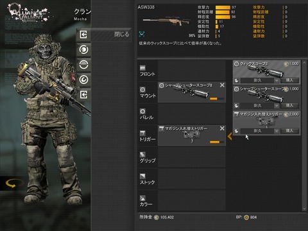Image resolution: width=308 pixels, height=231 pixels.
Task: Click the Alliance of Valiant Arms clan emblem
Action: pos(28,12)
